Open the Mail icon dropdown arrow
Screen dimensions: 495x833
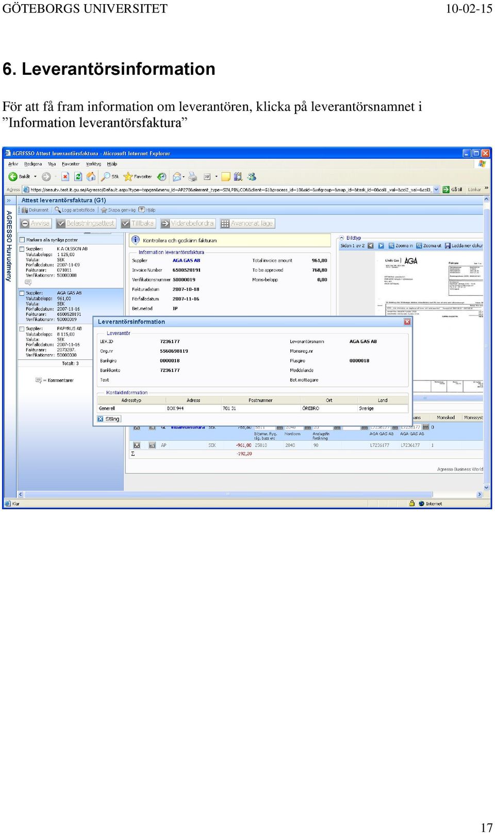click(x=184, y=177)
